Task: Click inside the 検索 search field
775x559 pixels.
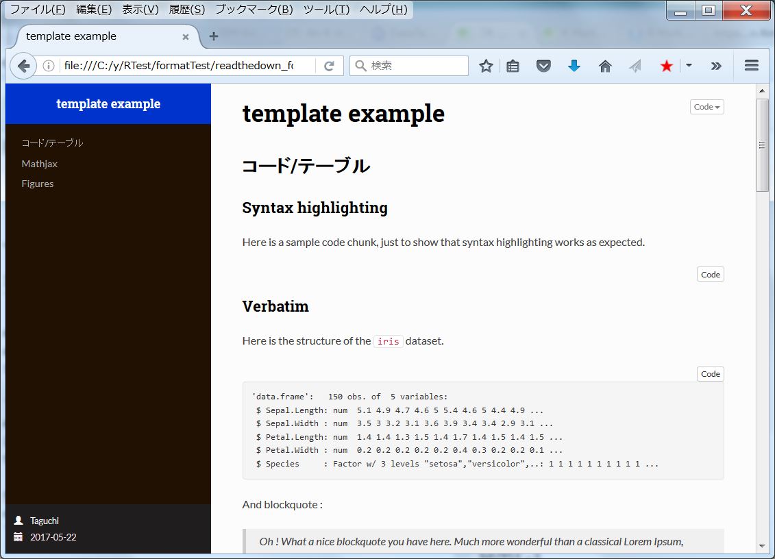Action: pyautogui.click(x=411, y=66)
